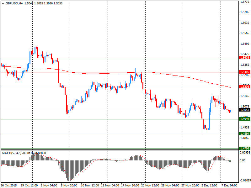Click the 1.5285 price scale value
The height and width of the screenshot is (188, 251).
coord(245,75)
